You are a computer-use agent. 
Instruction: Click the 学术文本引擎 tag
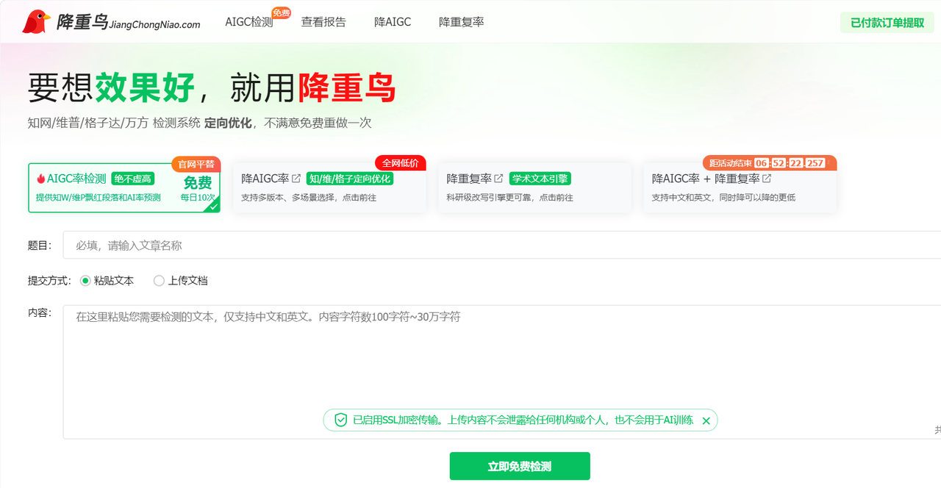(540, 179)
